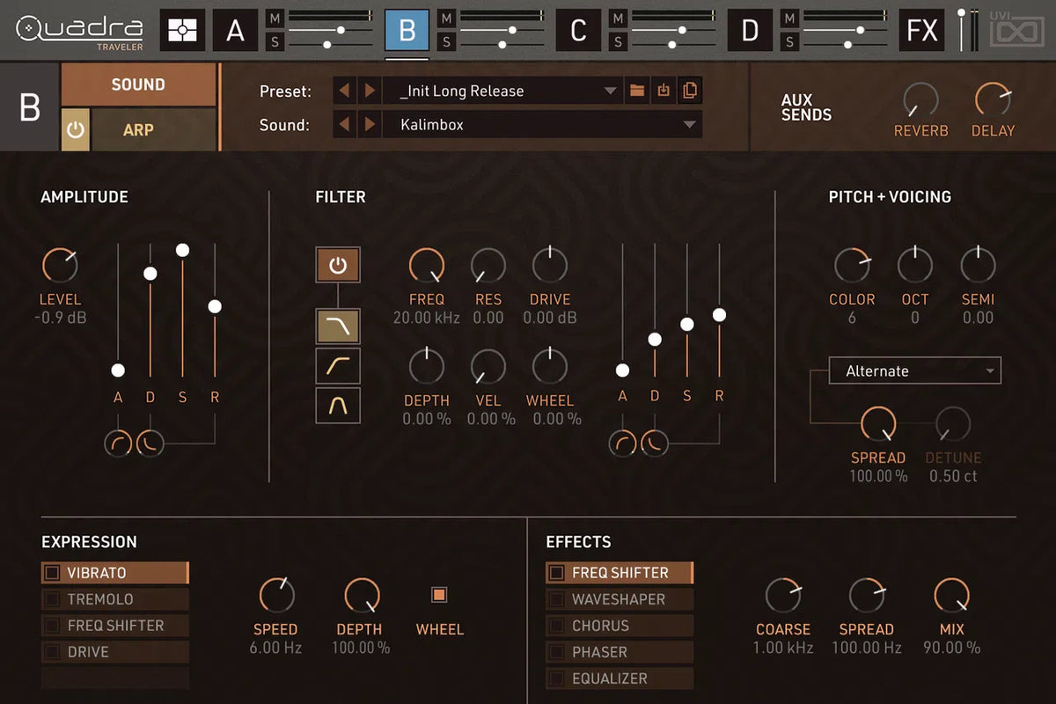Mute layer A with M button
1056x704 pixels.
pyautogui.click(x=275, y=18)
